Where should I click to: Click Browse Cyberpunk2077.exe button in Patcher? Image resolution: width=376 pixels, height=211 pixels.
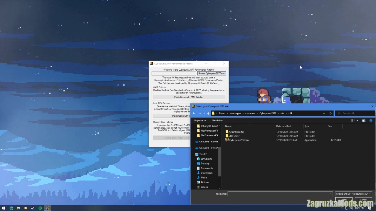tap(211, 74)
